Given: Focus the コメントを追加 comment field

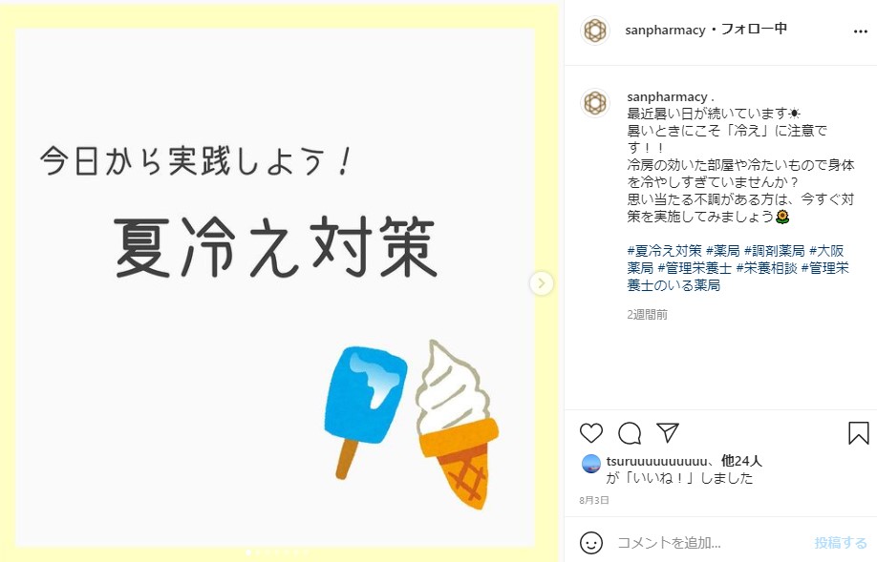Looking at the screenshot, I should [x=711, y=543].
